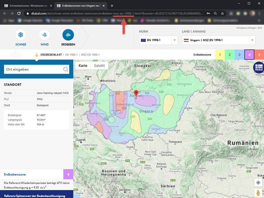This screenshot has width=264, height=198.
Task: Go forward in browser history
Action: (x=12, y=14)
